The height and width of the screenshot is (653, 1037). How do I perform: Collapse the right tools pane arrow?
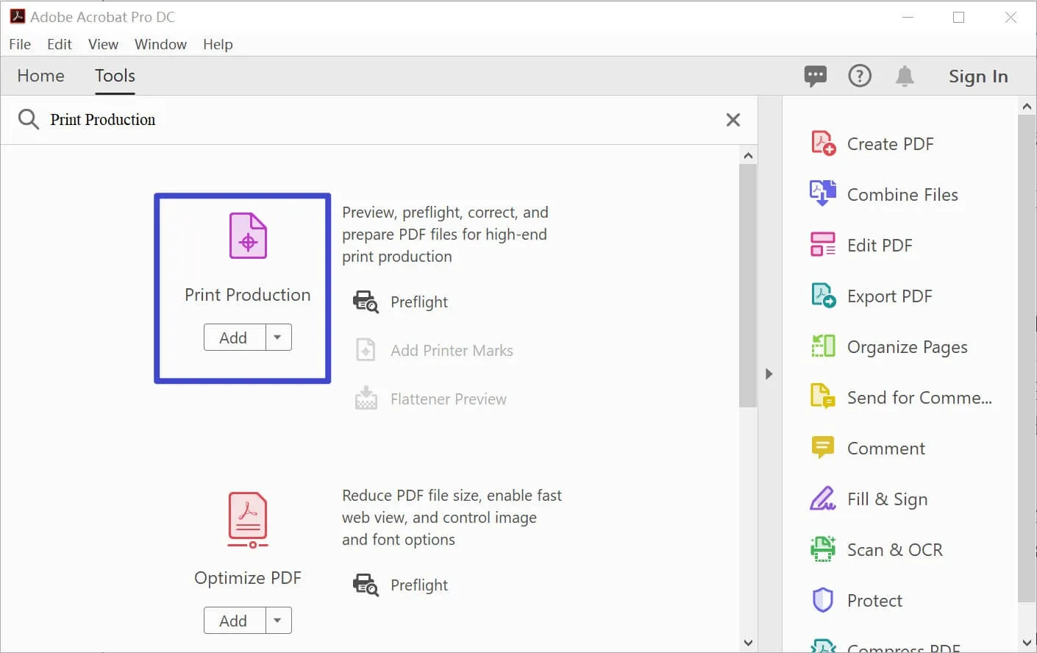coord(769,374)
